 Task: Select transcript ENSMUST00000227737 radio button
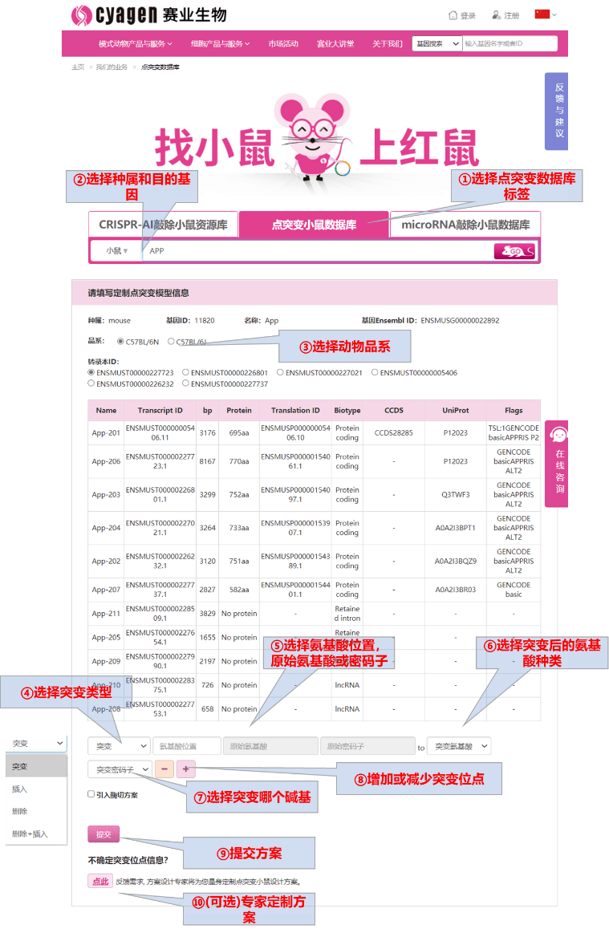[x=185, y=383]
